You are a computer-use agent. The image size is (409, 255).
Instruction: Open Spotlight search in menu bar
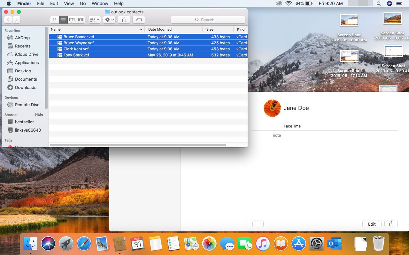(x=379, y=4)
